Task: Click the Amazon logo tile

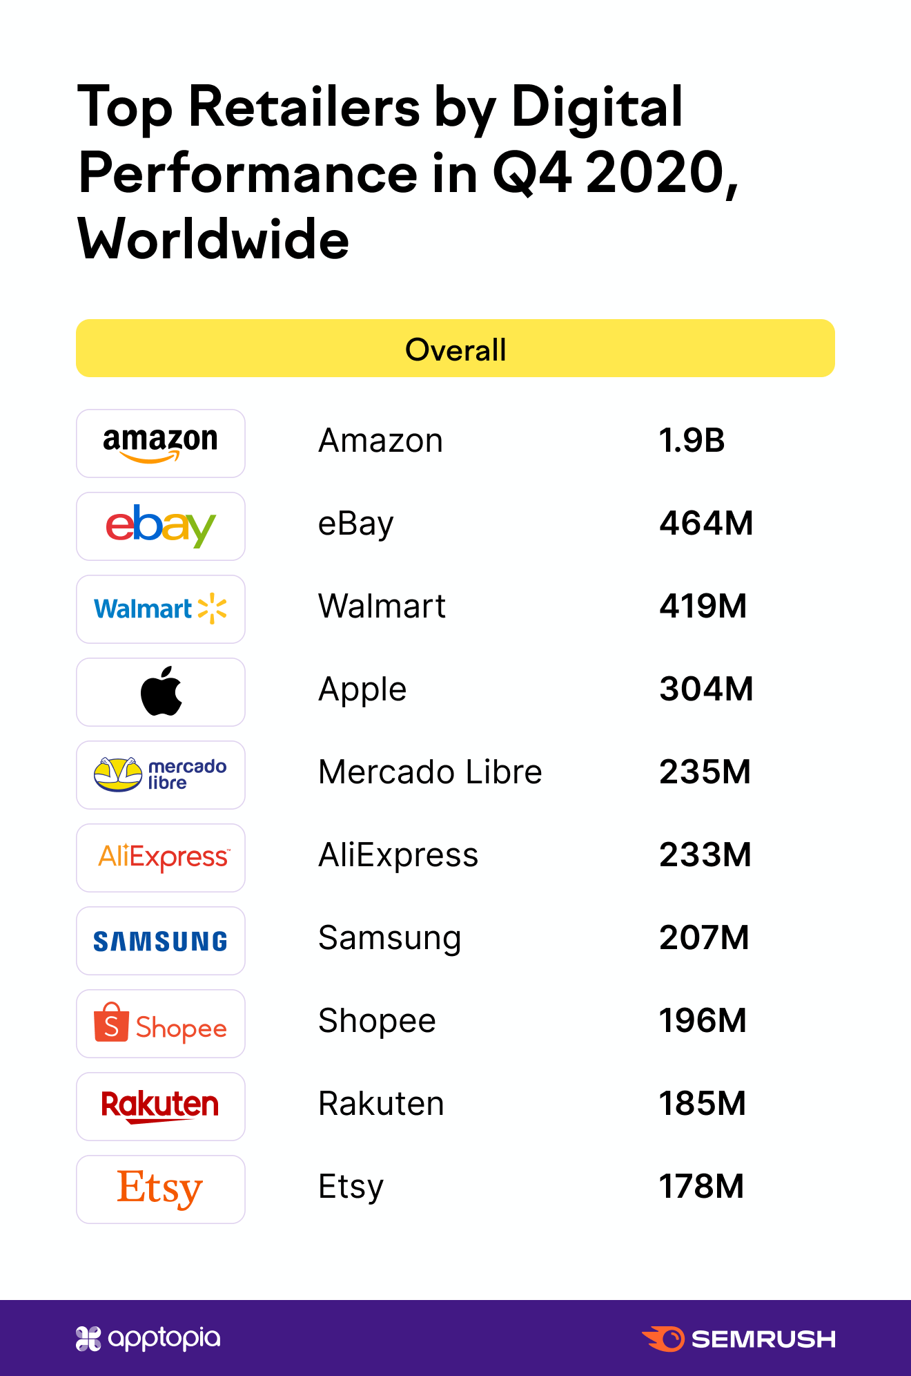Action: coord(161,443)
